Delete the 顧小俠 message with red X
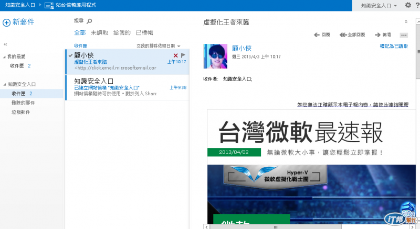Screen dimensions: 420x229 click(175, 55)
